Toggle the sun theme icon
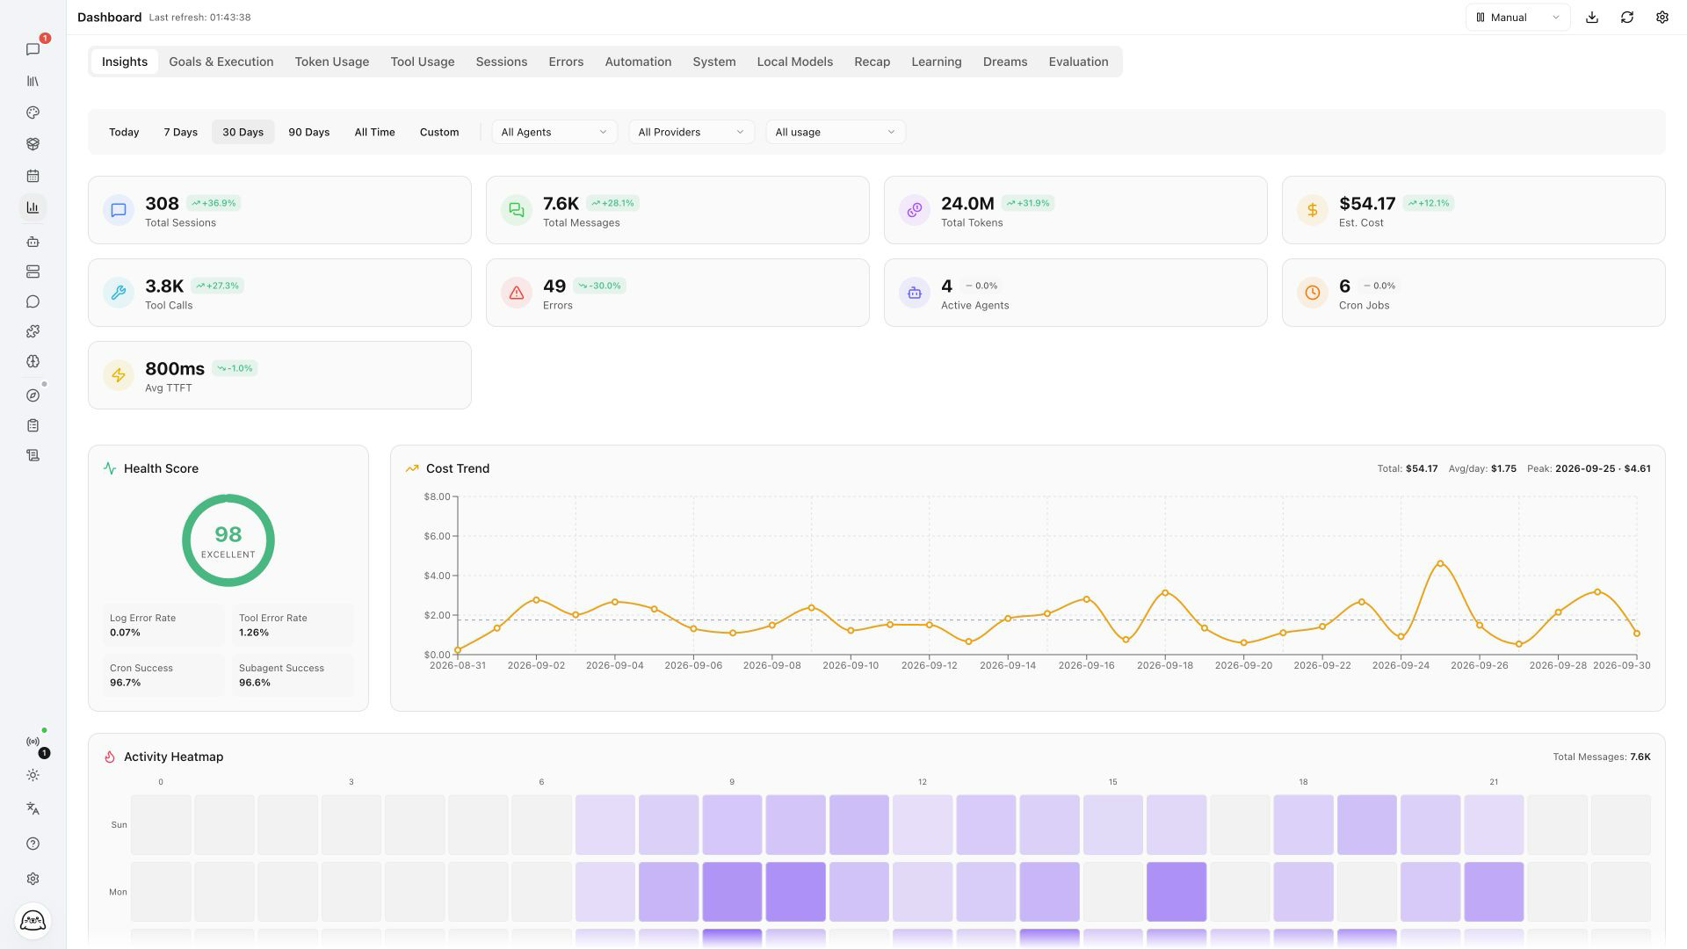Image resolution: width=1687 pixels, height=949 pixels. coord(33,775)
